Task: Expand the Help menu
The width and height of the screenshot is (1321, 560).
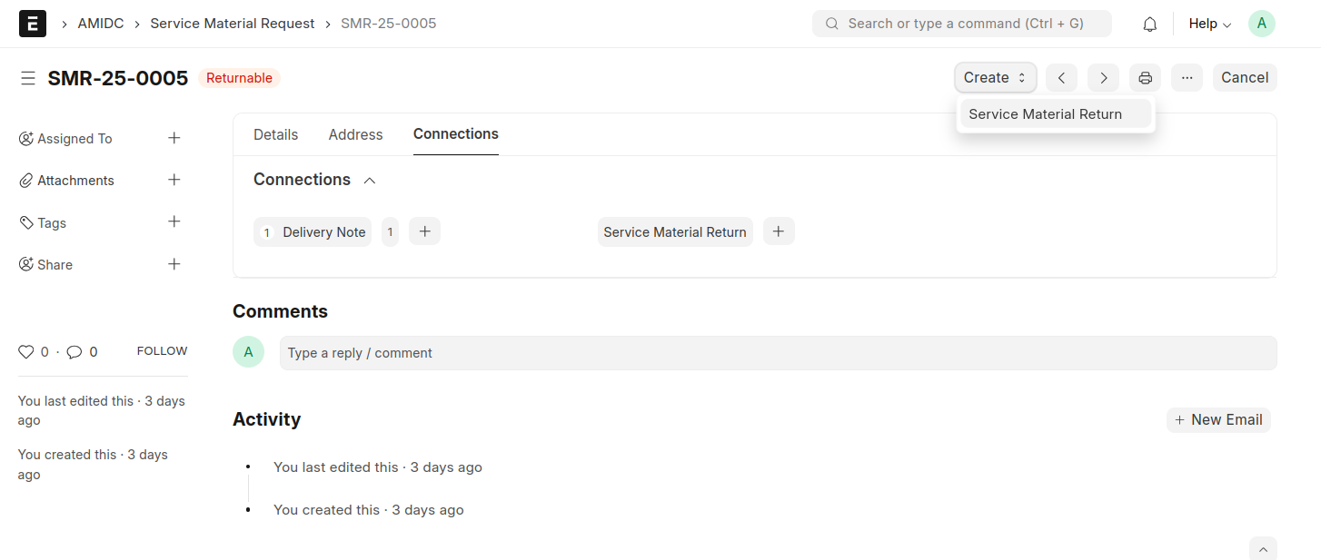Action: tap(1208, 23)
